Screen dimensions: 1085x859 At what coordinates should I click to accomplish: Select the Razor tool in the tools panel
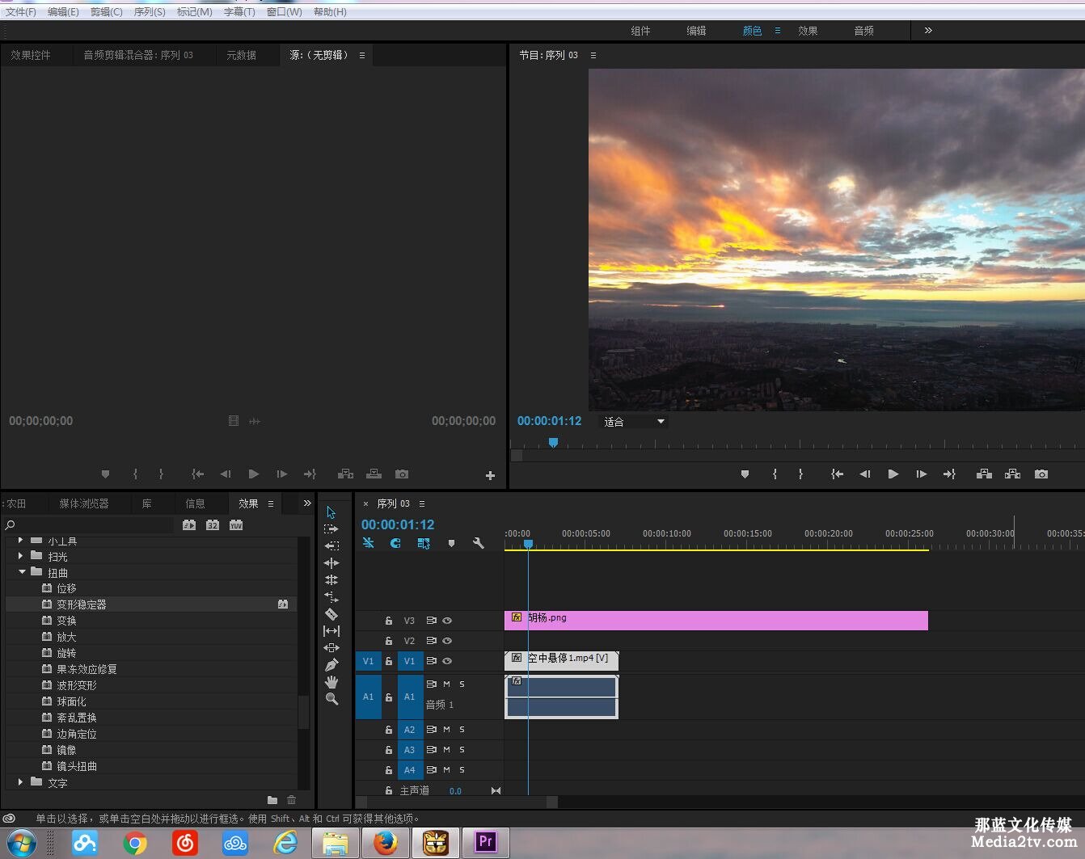(x=331, y=614)
